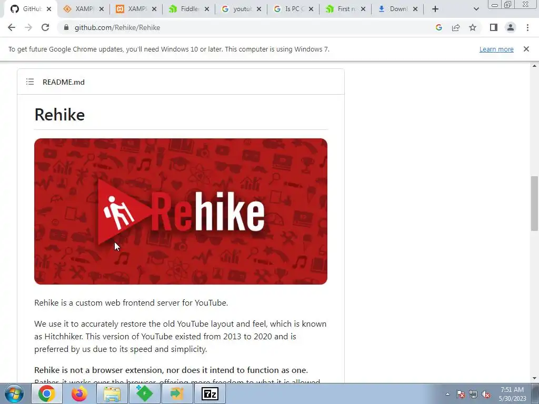
Task: Reload the GitHub page
Action: coord(45,27)
